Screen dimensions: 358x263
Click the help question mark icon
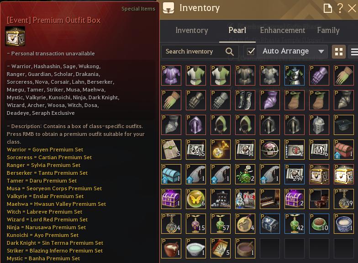[x=340, y=8]
